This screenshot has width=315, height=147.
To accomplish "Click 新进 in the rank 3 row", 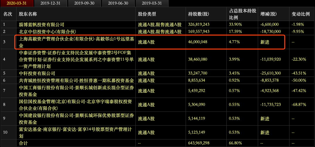I will [x=265, y=42].
